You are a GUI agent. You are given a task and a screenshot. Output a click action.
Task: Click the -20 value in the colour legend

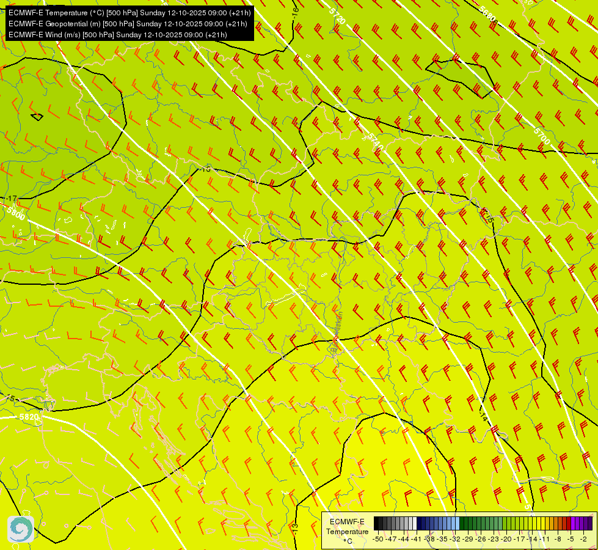click(506, 540)
